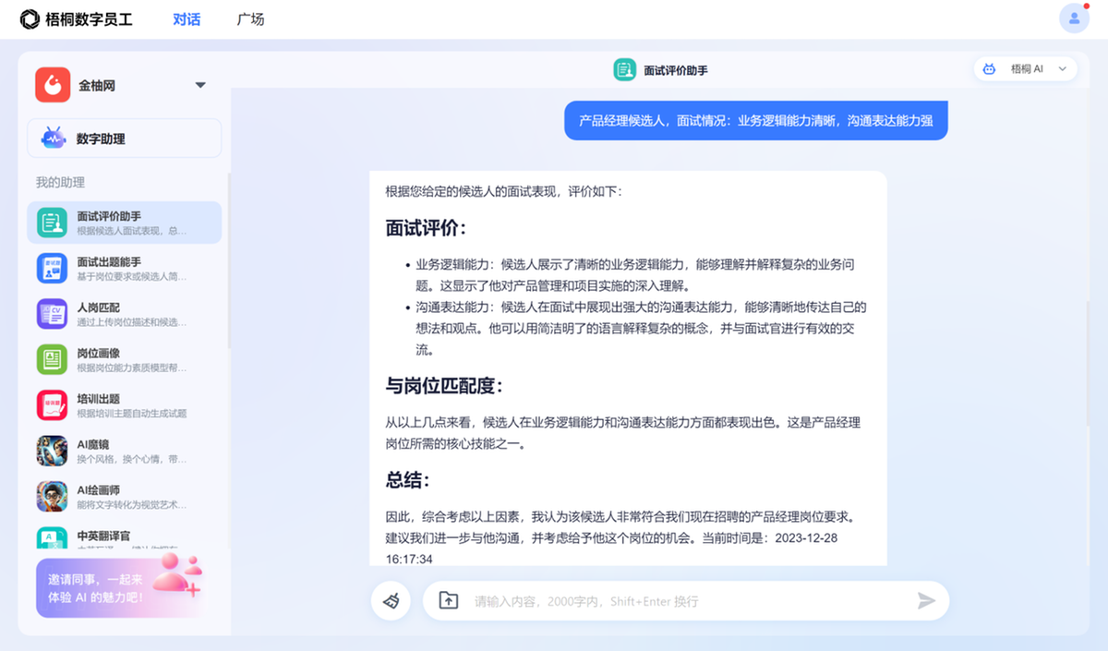Open the 梧桐 AI model dropdown
The height and width of the screenshot is (651, 1108).
point(1025,69)
